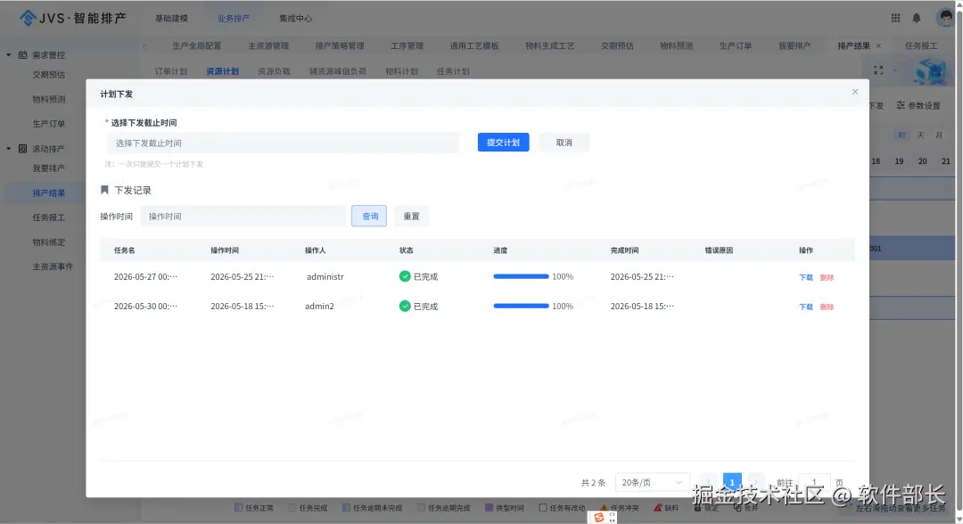Switch to 任务计划 sub tab
The width and height of the screenshot is (963, 524).
click(453, 71)
